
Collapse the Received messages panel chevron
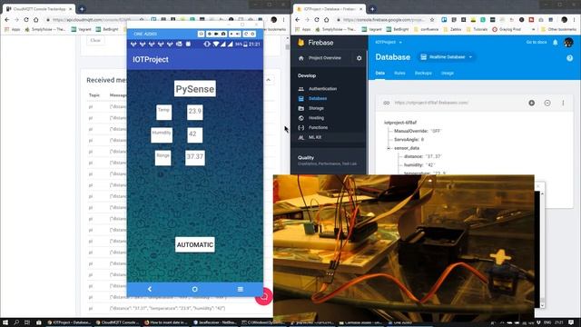tap(269, 80)
